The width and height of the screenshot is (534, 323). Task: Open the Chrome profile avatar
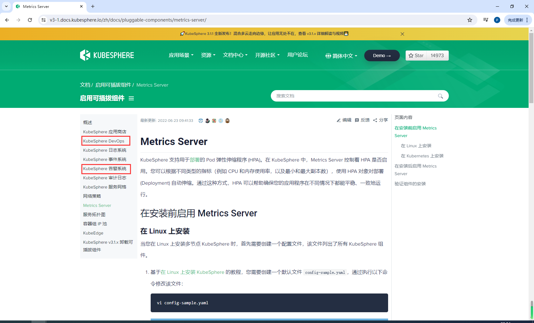[x=497, y=20]
